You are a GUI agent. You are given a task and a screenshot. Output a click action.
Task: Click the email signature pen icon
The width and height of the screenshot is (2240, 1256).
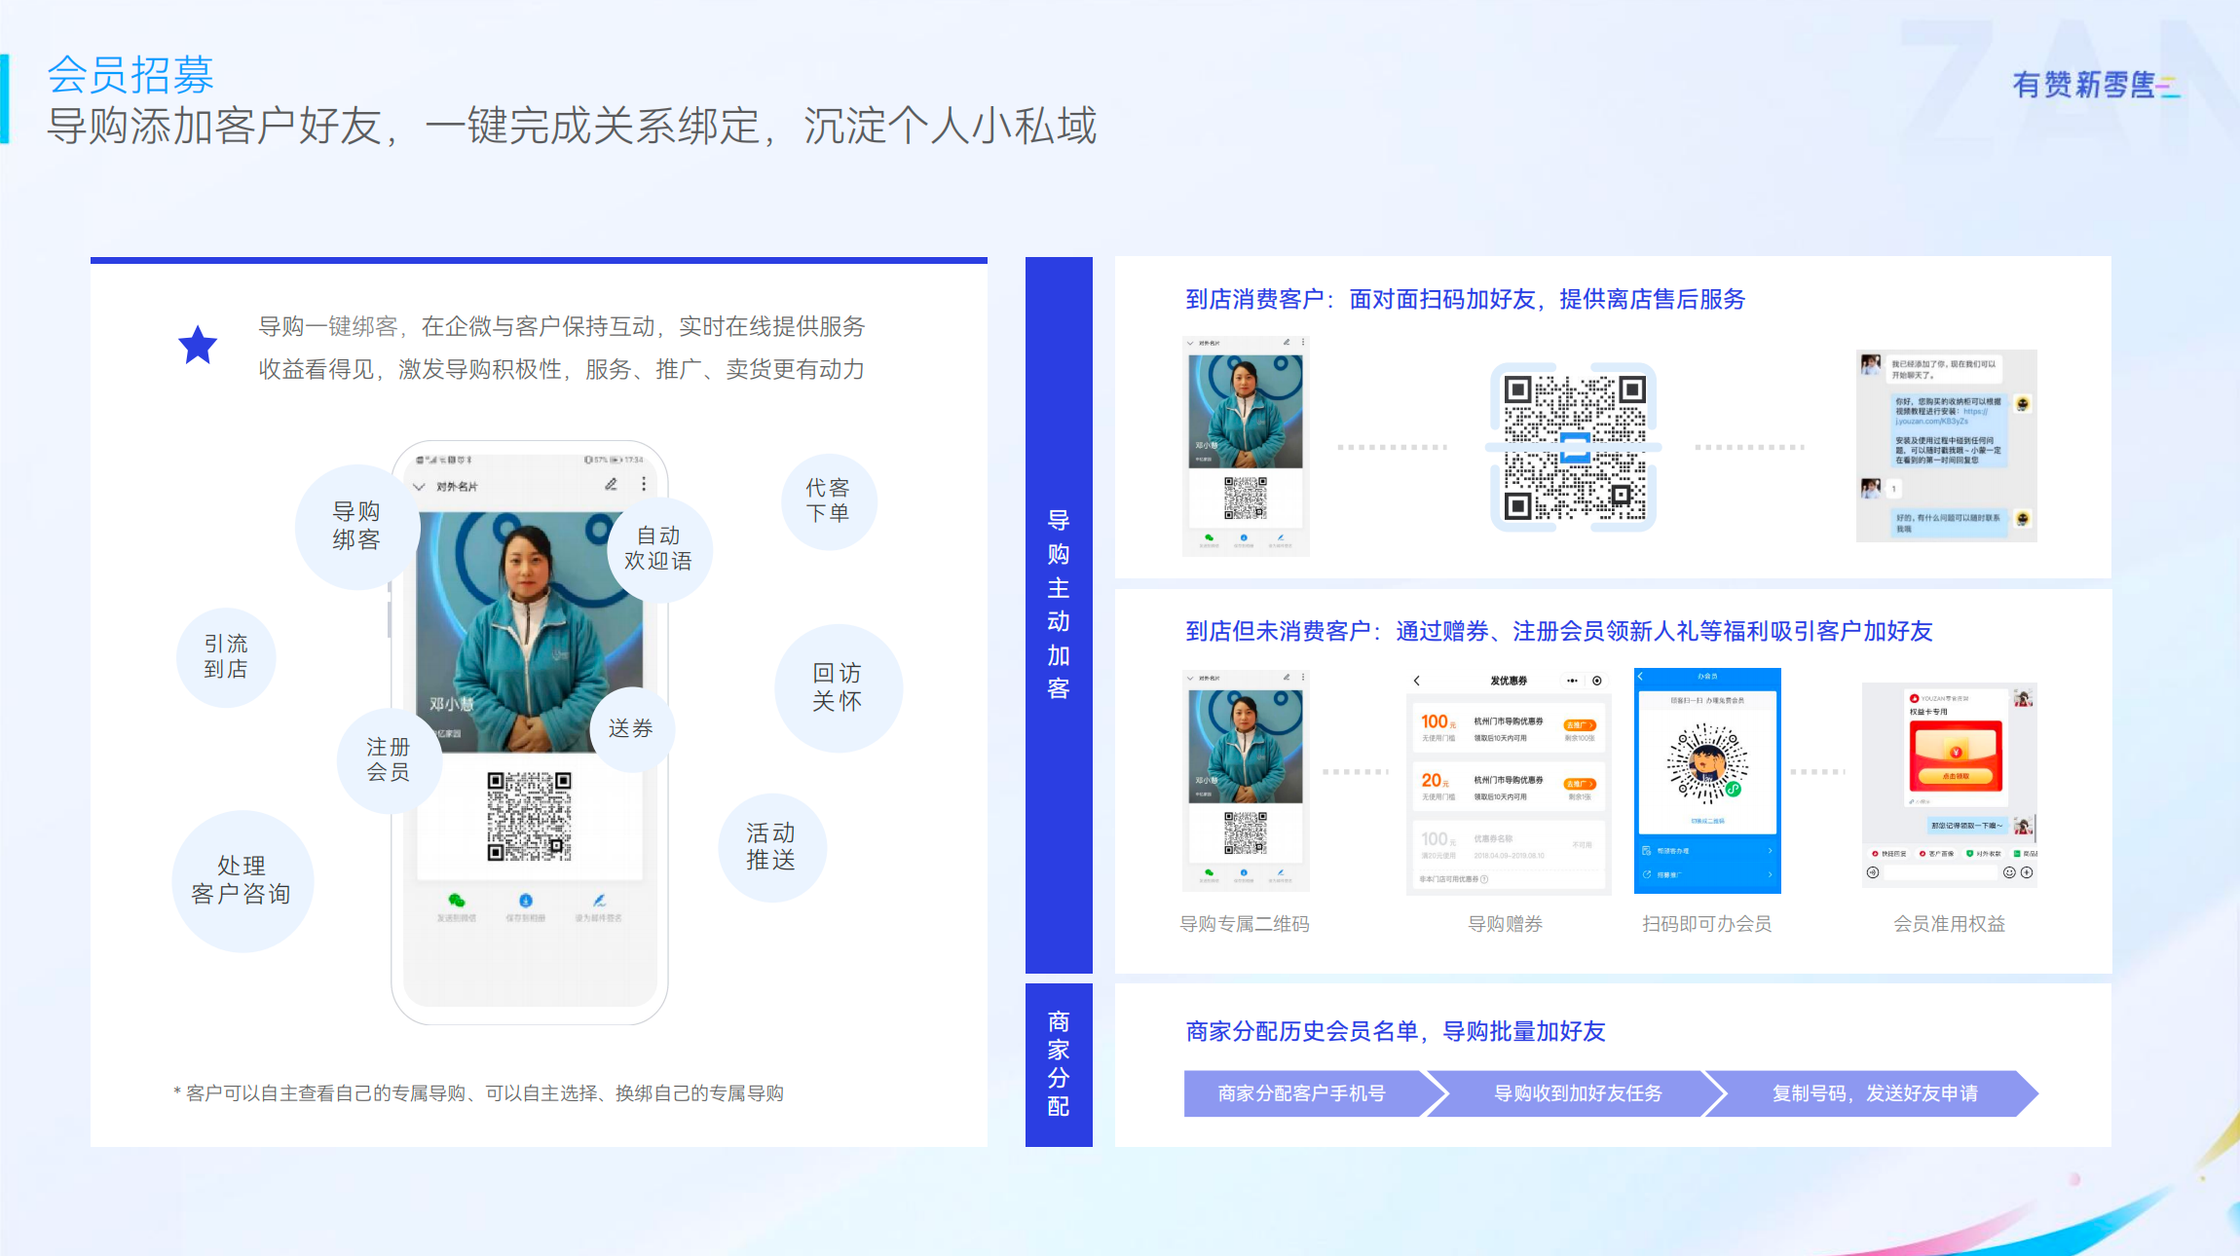(599, 901)
